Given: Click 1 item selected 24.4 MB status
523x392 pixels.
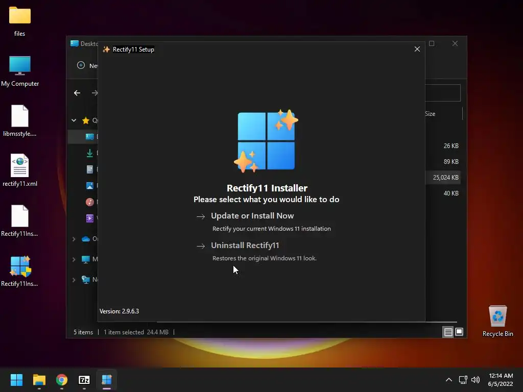Looking at the screenshot, I should 136,332.
